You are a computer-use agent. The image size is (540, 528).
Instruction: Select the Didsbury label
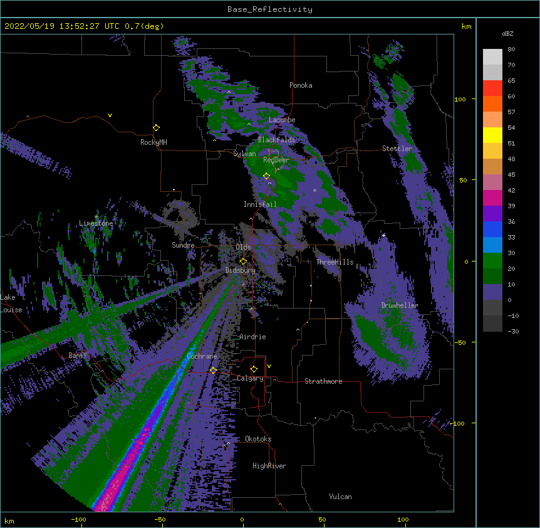pos(241,270)
